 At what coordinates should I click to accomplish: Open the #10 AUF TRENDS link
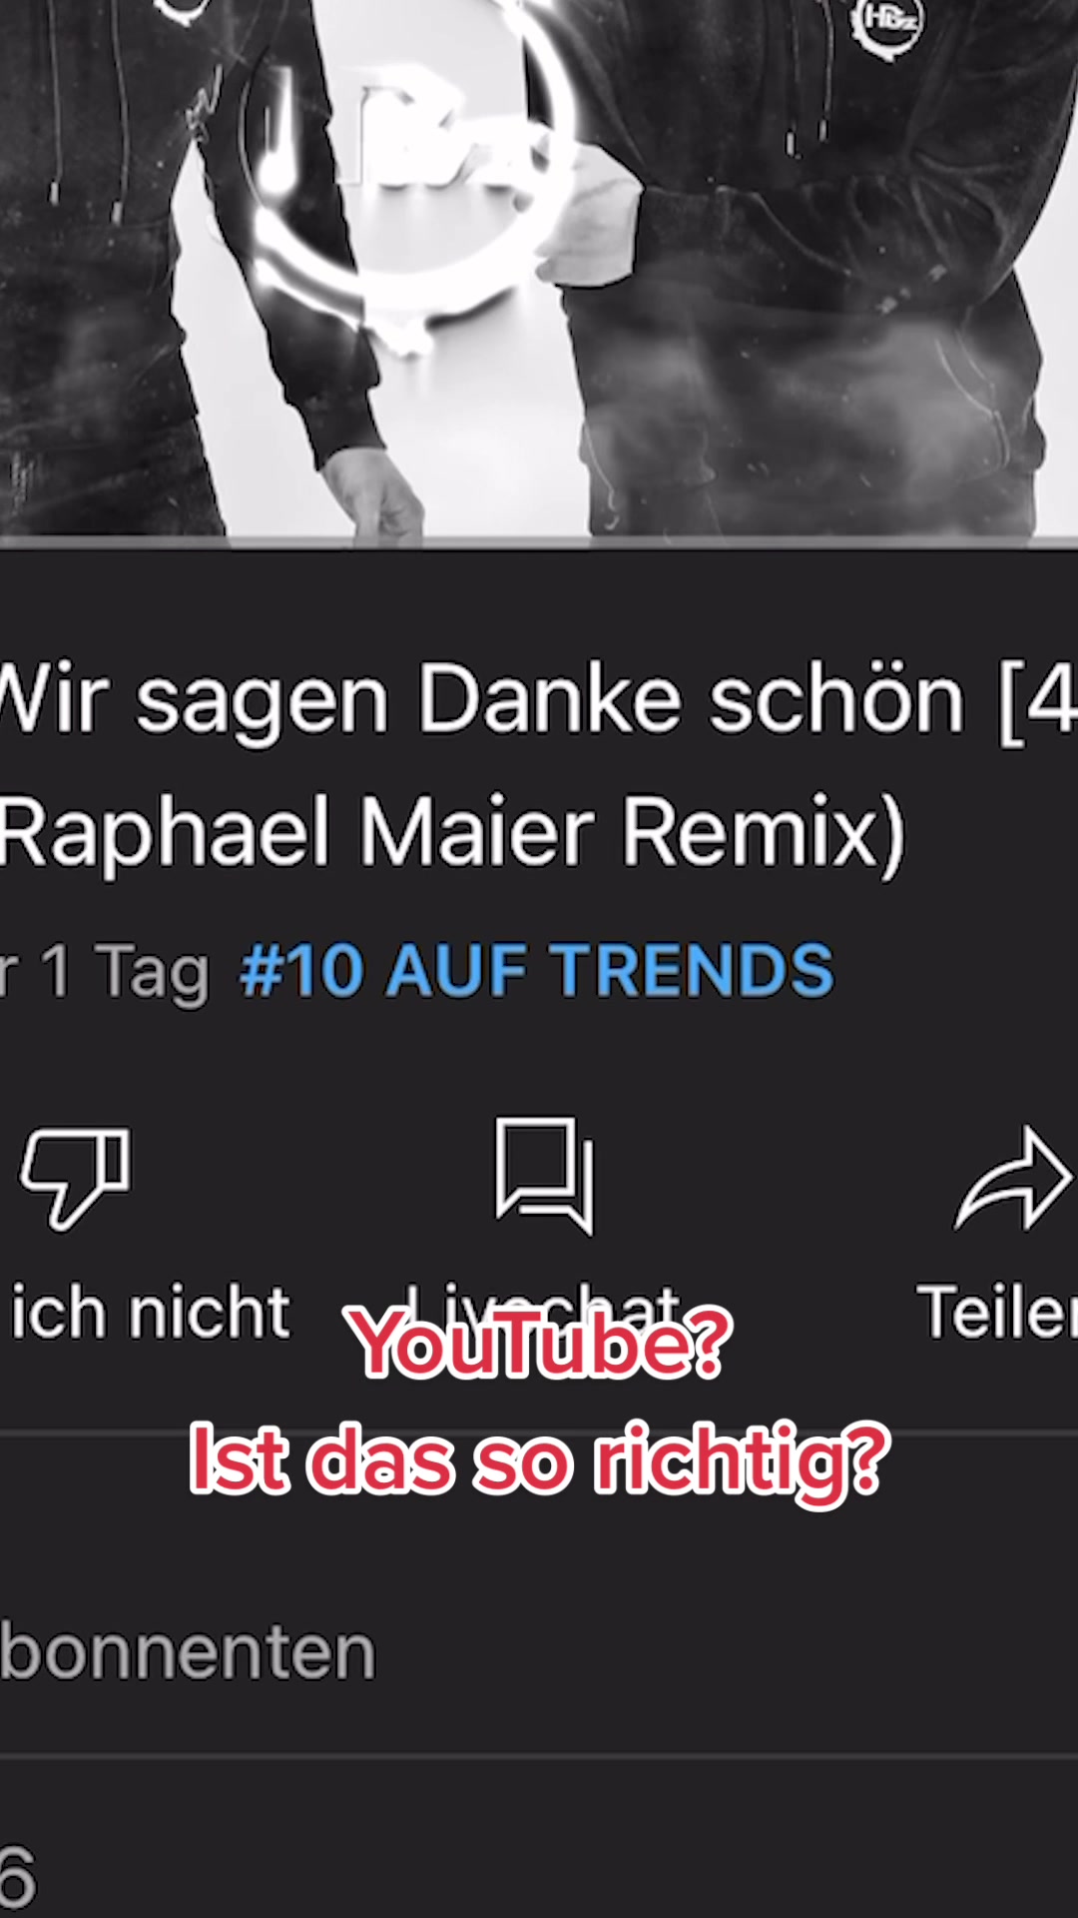[536, 970]
